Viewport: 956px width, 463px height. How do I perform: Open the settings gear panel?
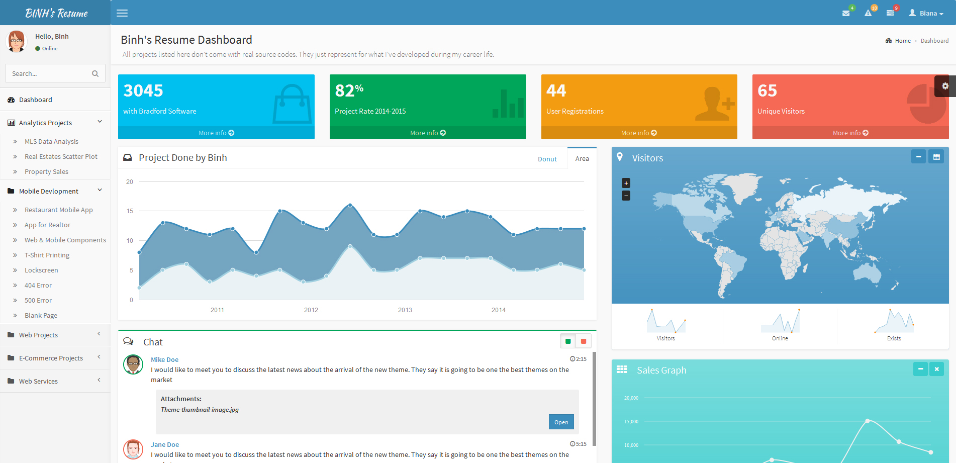click(945, 86)
